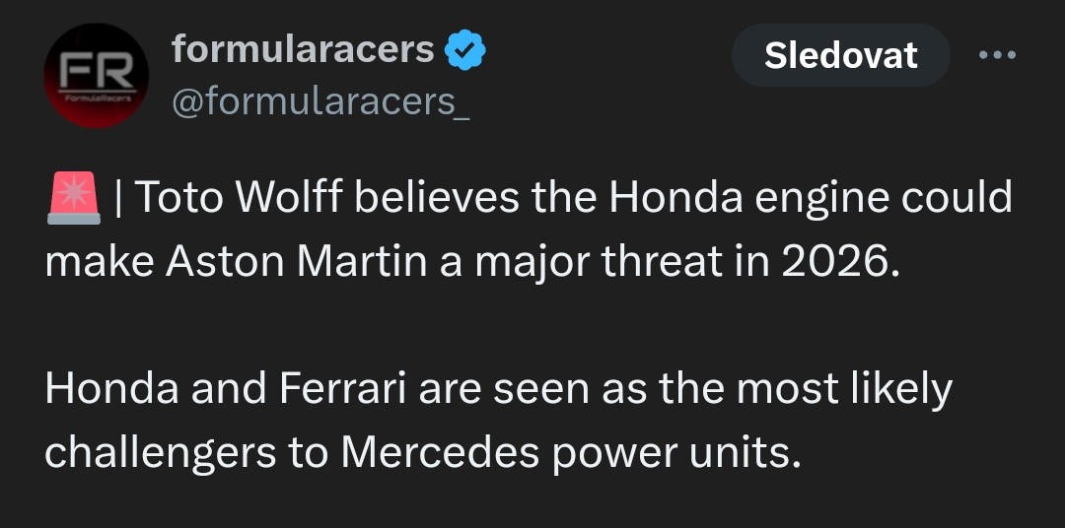
Task: Open the @formularacers_ handle link
Action: click(x=320, y=101)
